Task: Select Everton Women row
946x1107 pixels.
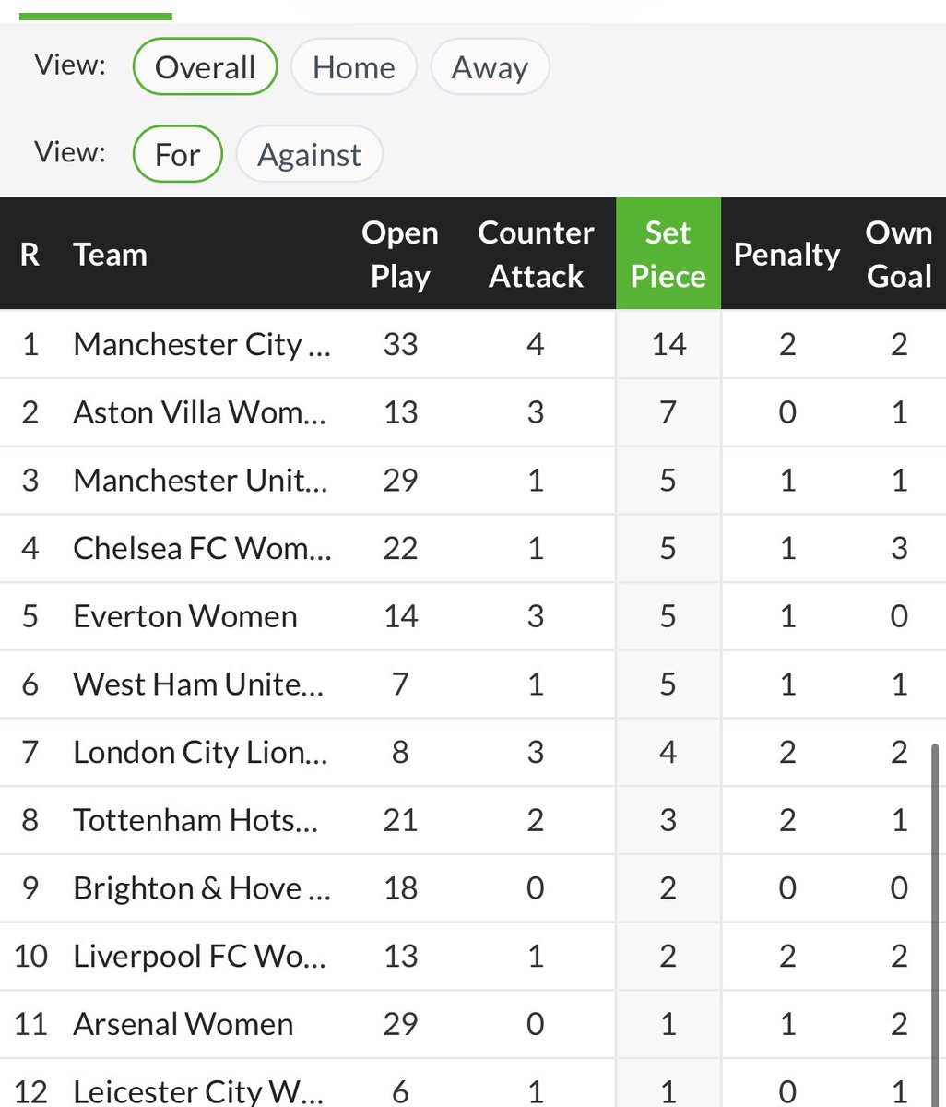Action: coord(473,616)
